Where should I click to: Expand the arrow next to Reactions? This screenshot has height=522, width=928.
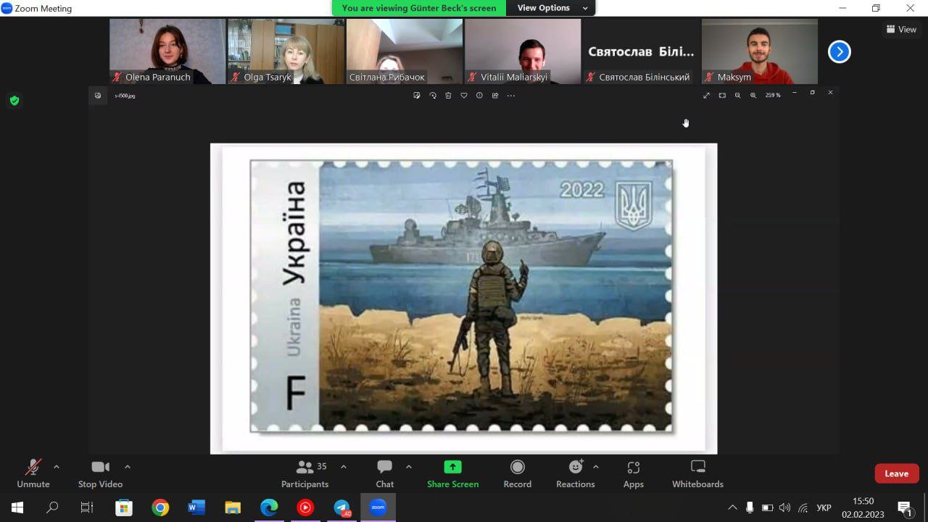[596, 467]
